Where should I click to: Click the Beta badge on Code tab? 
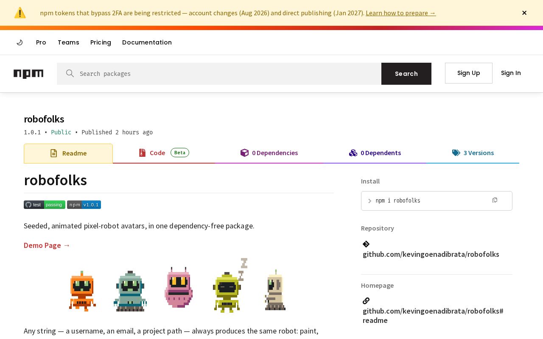pos(180,153)
